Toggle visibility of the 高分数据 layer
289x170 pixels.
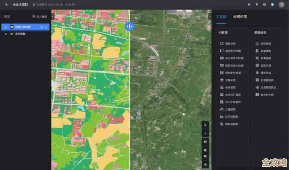[6, 34]
